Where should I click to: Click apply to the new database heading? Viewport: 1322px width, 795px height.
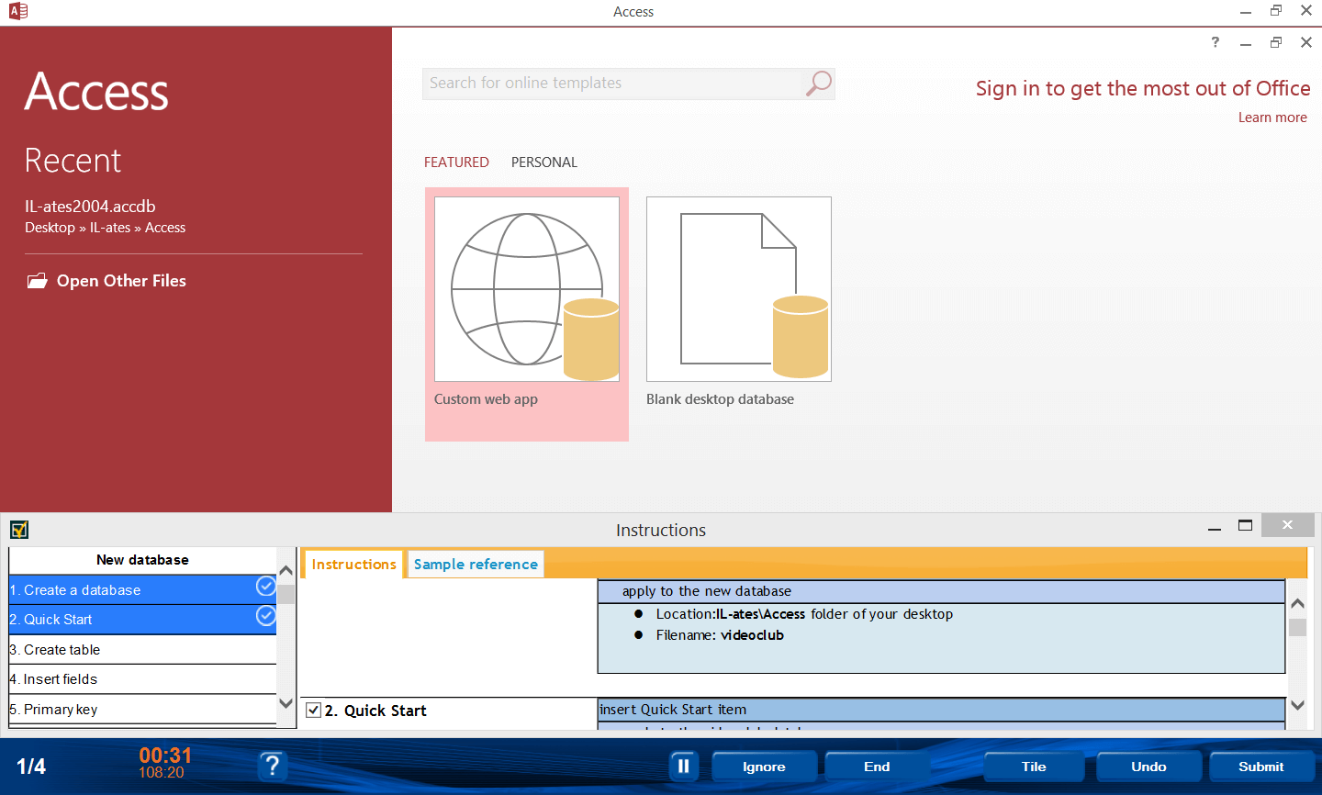click(707, 591)
